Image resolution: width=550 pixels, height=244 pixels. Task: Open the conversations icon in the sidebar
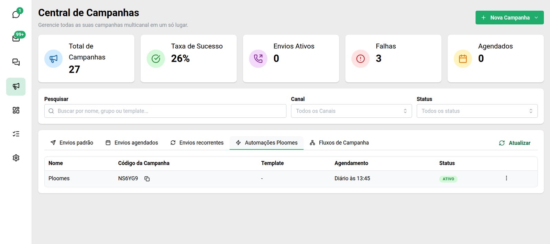tap(16, 62)
